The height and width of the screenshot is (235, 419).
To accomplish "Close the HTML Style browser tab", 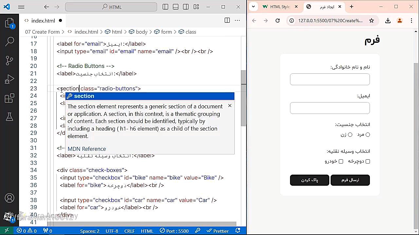I will click(x=297, y=7).
